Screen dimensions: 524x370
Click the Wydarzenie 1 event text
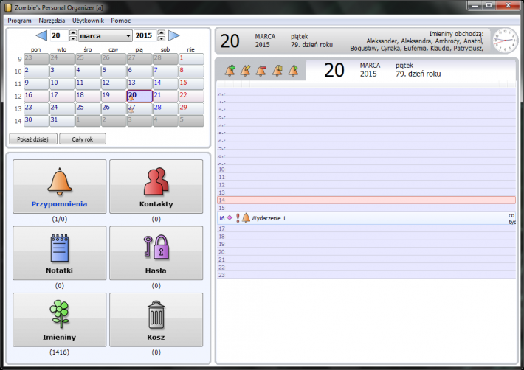tap(269, 218)
